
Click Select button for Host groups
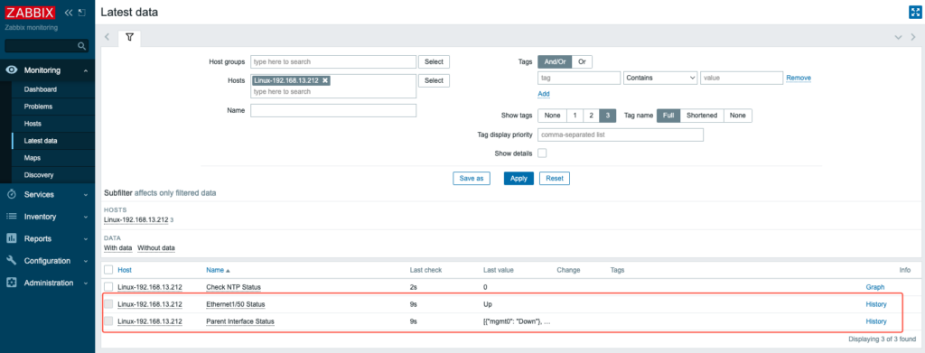click(x=434, y=61)
